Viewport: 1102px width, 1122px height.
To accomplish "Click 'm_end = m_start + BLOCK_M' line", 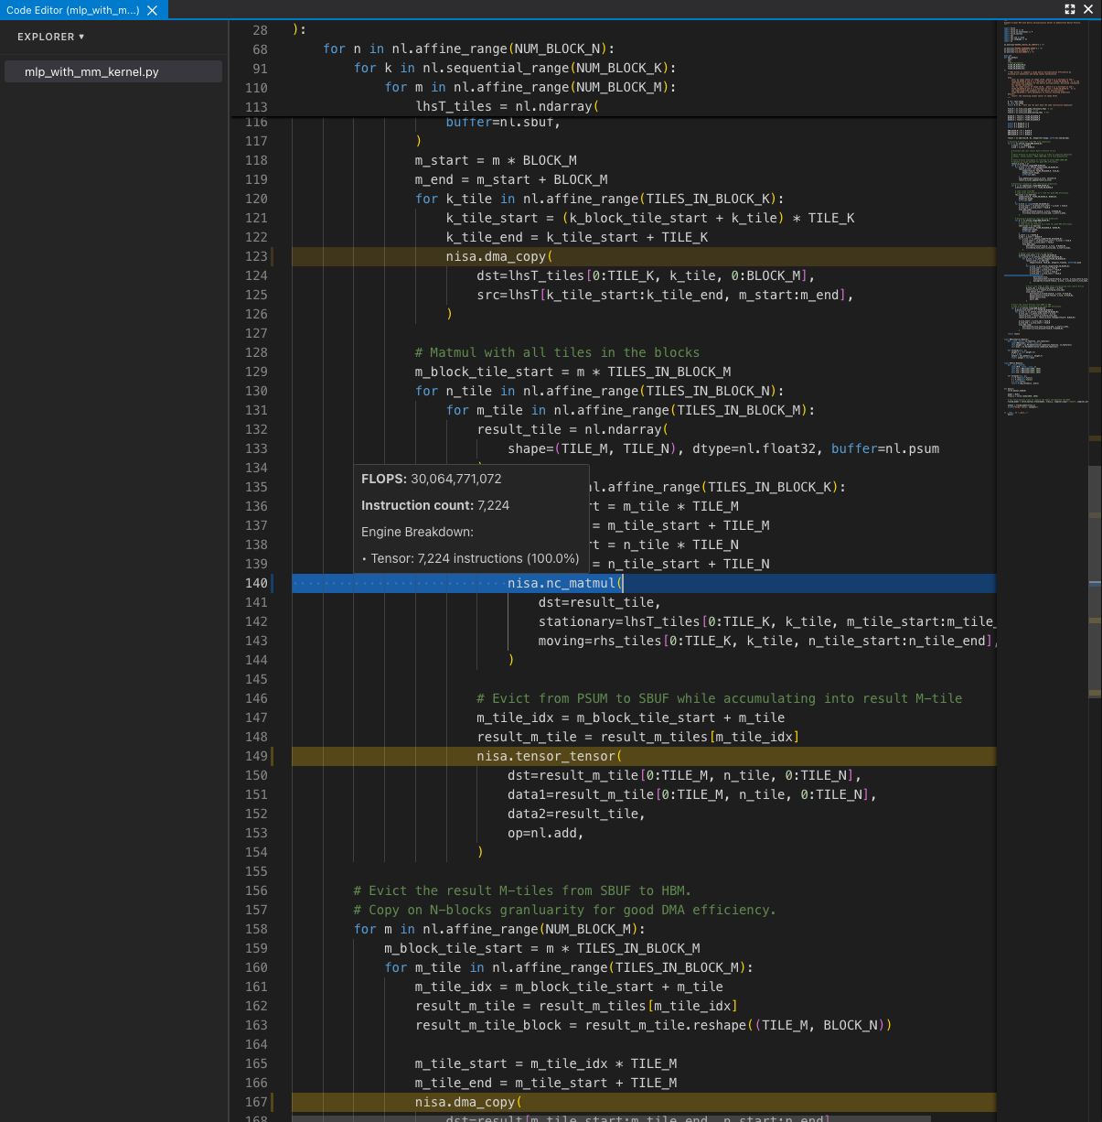I will [511, 179].
